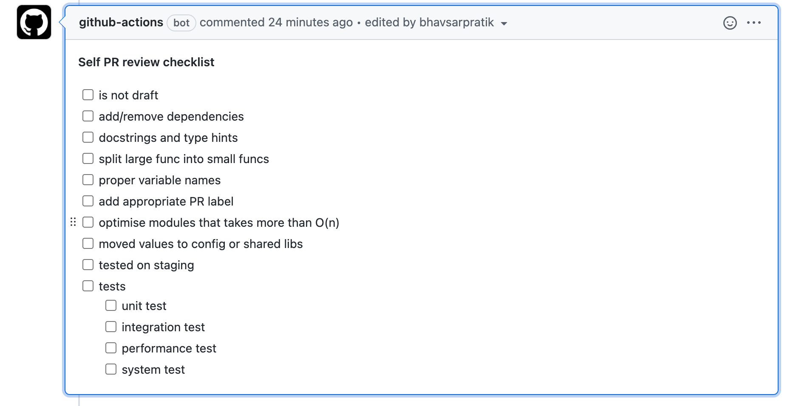Check 'add/remove dependencies'

88,116
